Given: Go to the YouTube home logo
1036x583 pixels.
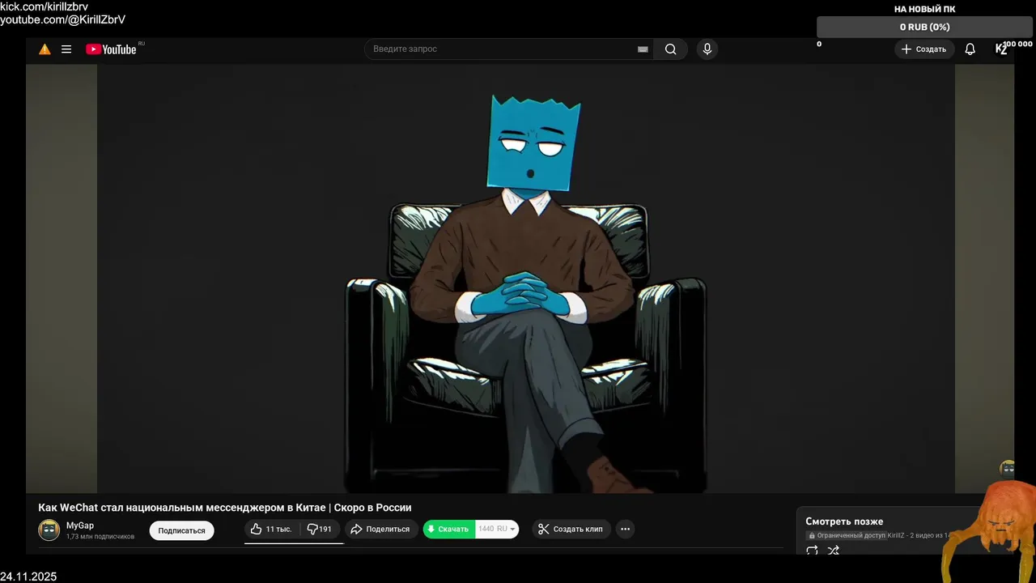Looking at the screenshot, I should click(x=111, y=49).
